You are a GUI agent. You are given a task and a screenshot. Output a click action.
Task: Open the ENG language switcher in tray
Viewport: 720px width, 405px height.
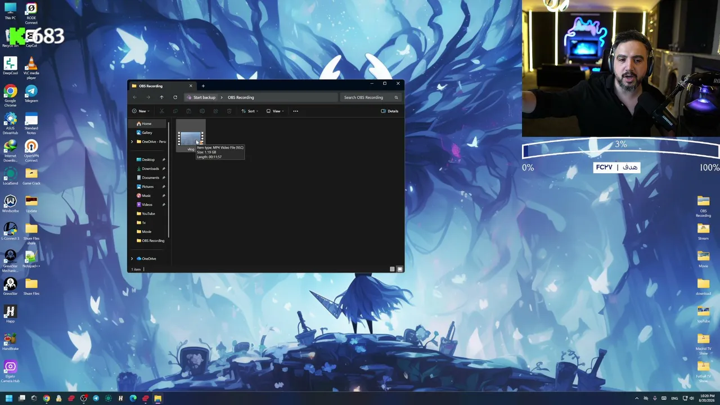674,398
